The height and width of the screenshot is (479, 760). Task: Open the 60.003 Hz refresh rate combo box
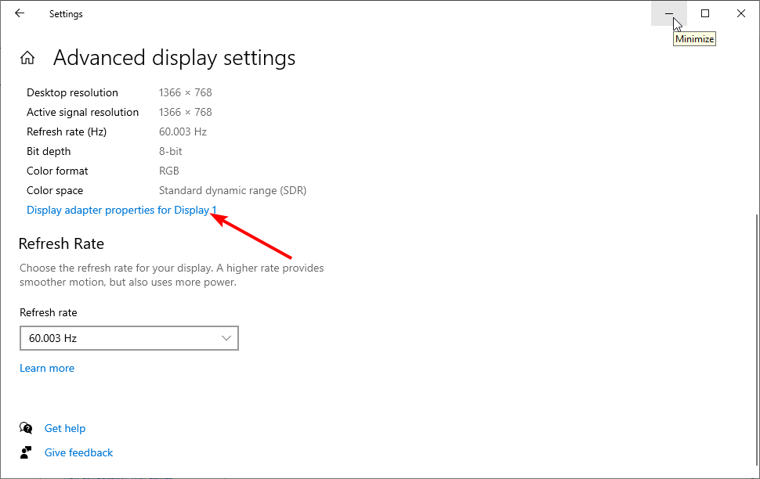pyautogui.click(x=129, y=338)
